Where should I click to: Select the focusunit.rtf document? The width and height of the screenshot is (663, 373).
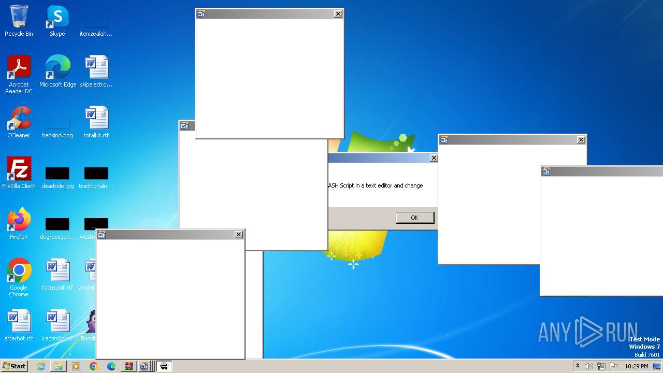click(x=57, y=275)
